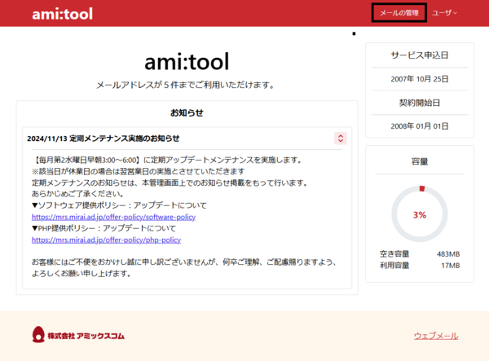Open the メールの管理 menu

point(399,13)
